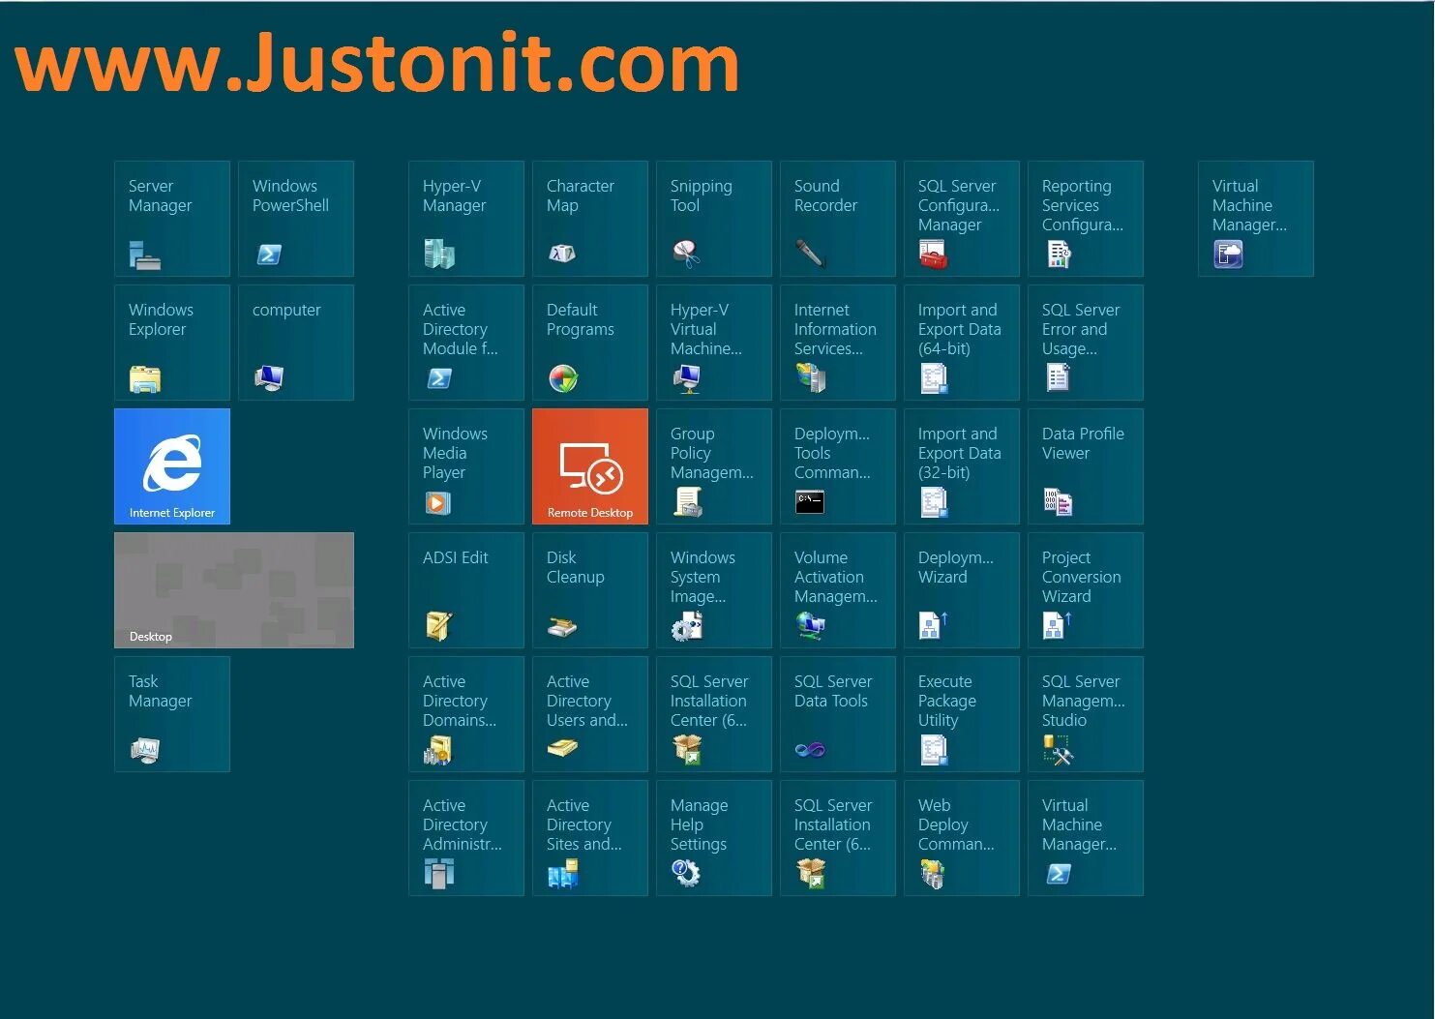This screenshot has width=1435, height=1019.
Task: Open Active Directory Module for PowerShell tile
Action: [x=466, y=343]
